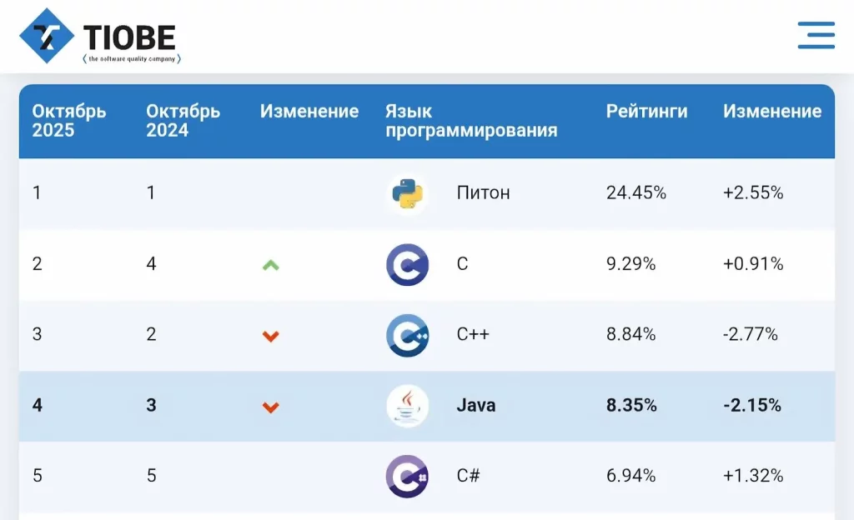Click the green up arrow beside C
The image size is (854, 520).
coord(271,264)
